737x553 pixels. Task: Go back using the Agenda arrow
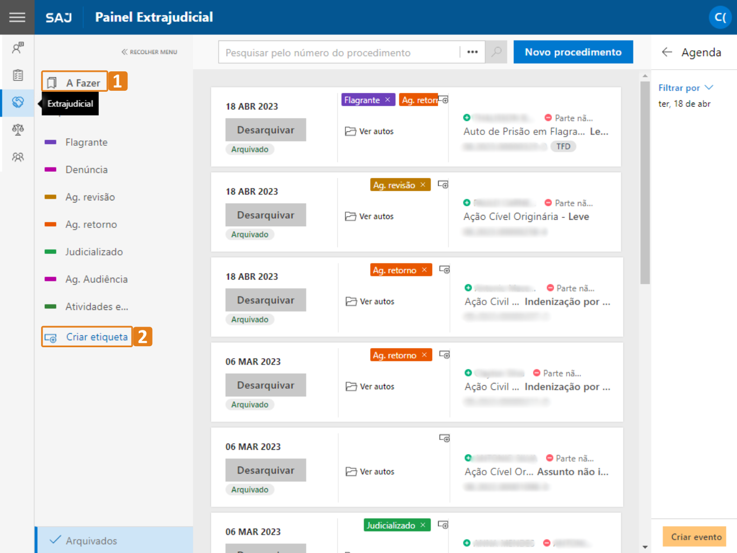667,52
